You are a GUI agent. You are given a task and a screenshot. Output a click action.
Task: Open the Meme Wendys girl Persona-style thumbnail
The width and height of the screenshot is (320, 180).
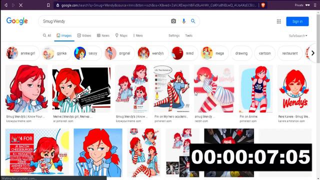click(x=81, y=90)
